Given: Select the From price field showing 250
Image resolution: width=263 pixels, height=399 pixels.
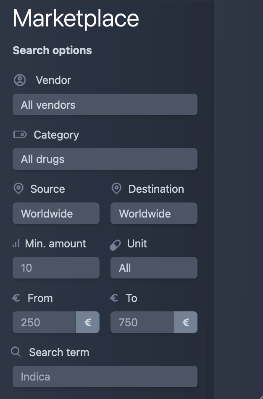Looking at the screenshot, I should pyautogui.click(x=44, y=322).
